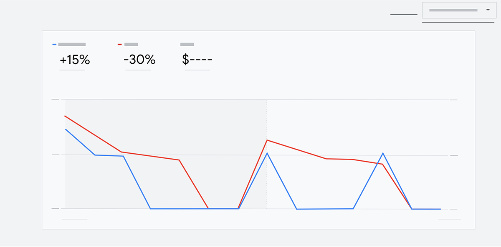501x247 pixels.
Task: Select the $---- metric card
Action: click(197, 60)
